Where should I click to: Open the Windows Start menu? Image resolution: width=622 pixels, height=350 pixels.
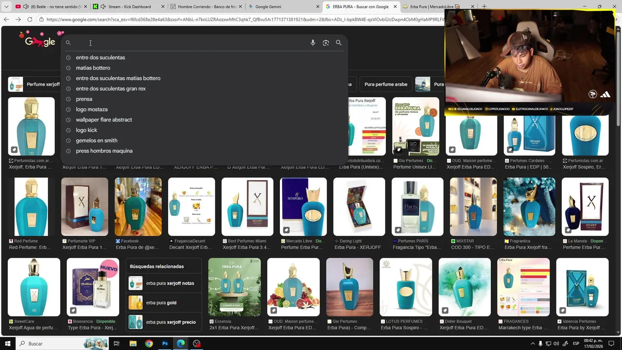tap(8, 343)
